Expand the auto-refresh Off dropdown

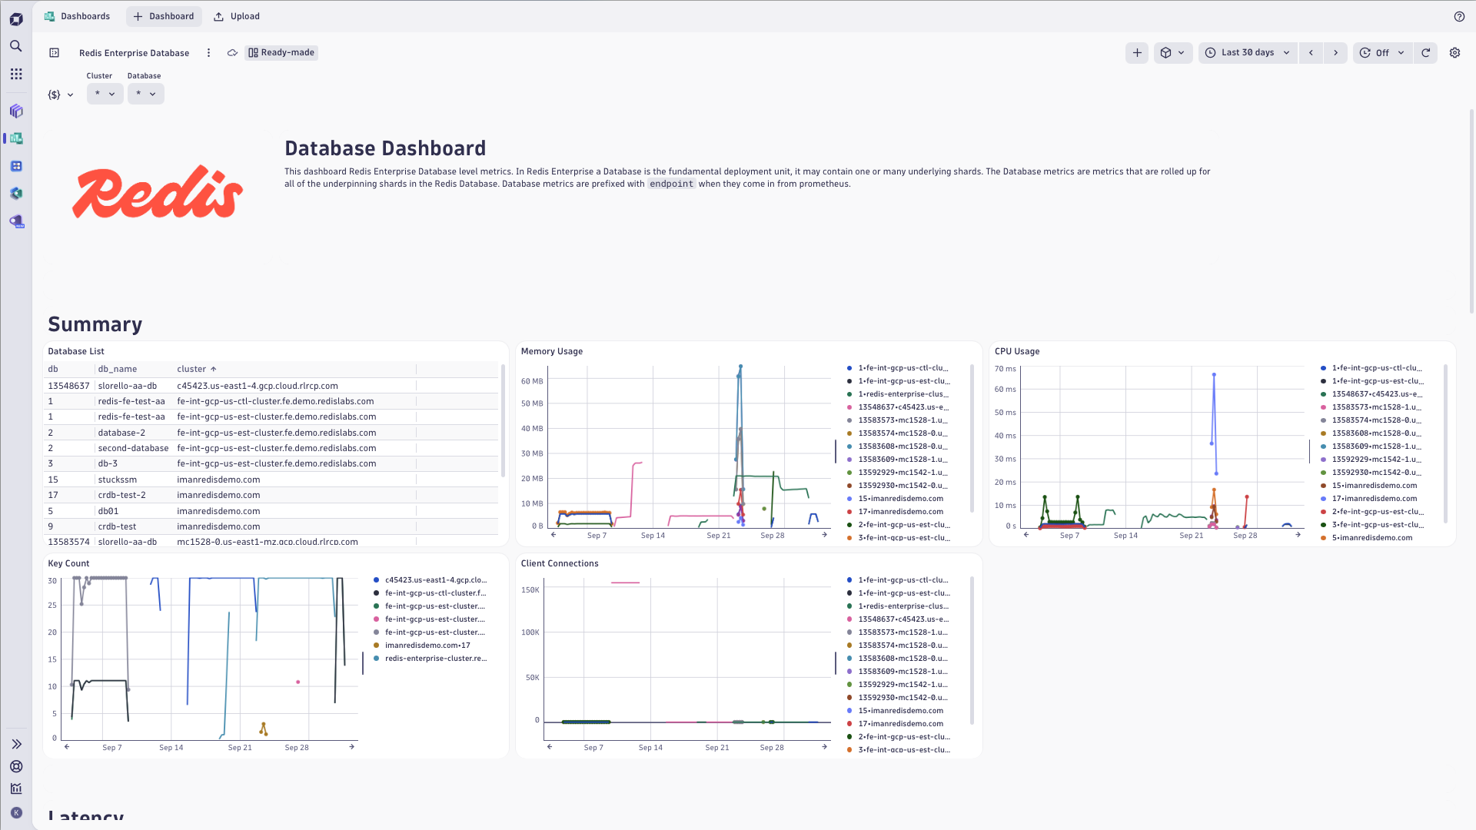point(1382,52)
